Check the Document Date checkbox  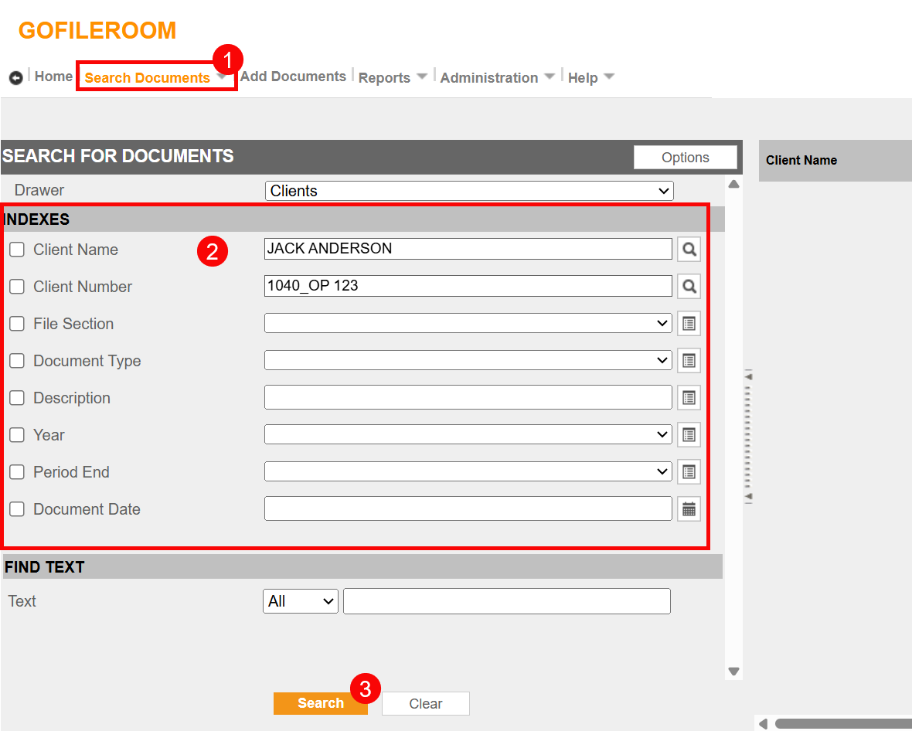17,509
